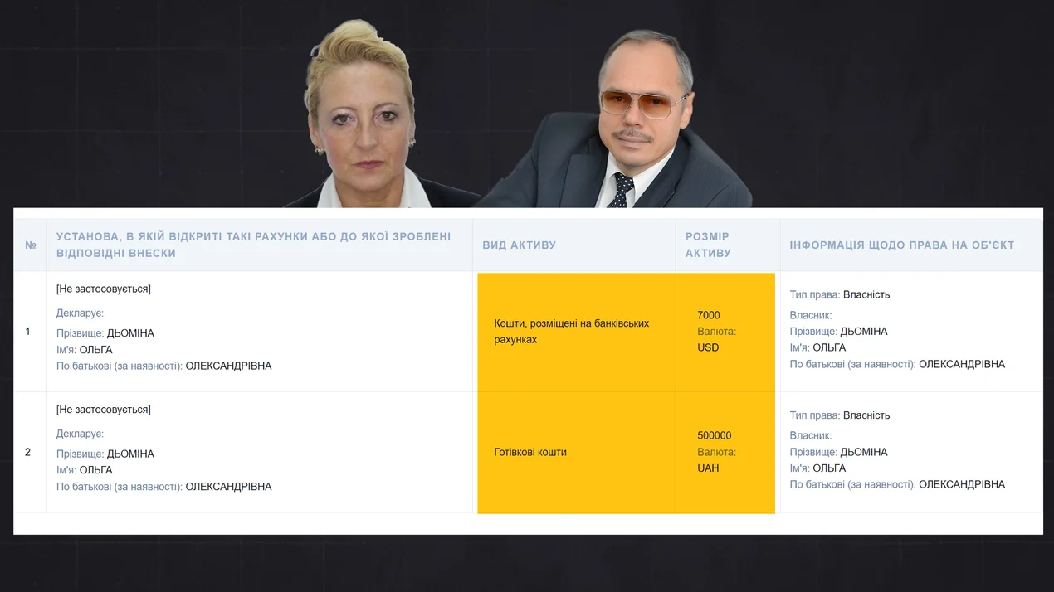The width and height of the screenshot is (1054, 592).
Task: Click the photo of the blonde woman
Action: click(362, 124)
